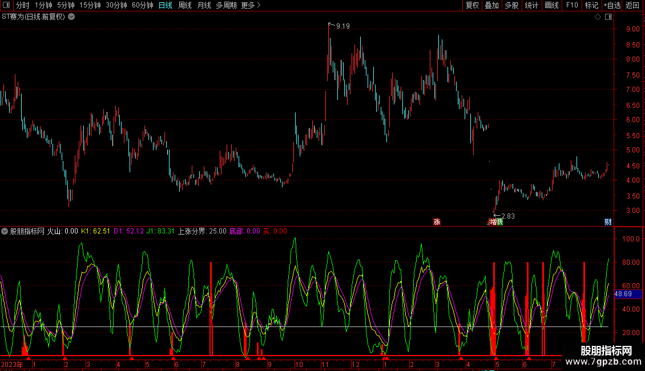Click the 返回 back button
Image resolution: width=645 pixels, height=371 pixels.
[x=632, y=5]
